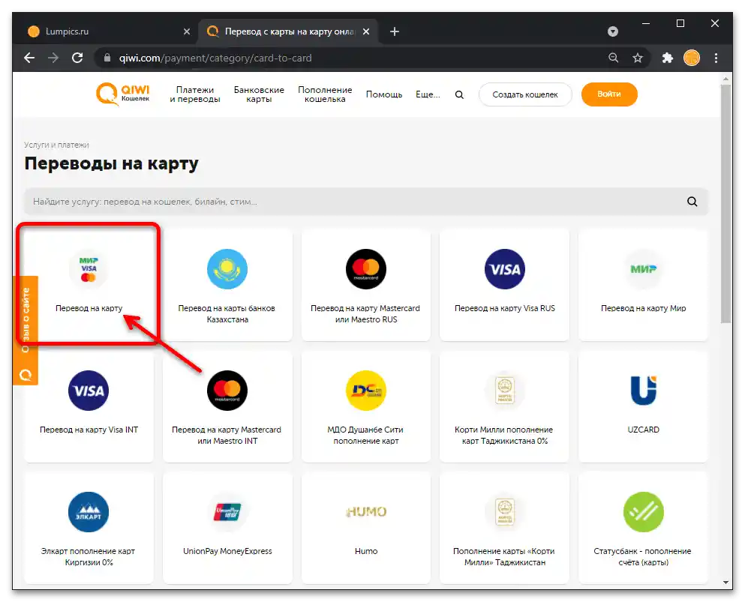Select the yellow Душанбе Сити icon
Image resolution: width=745 pixels, height=602 pixels.
coord(366,391)
